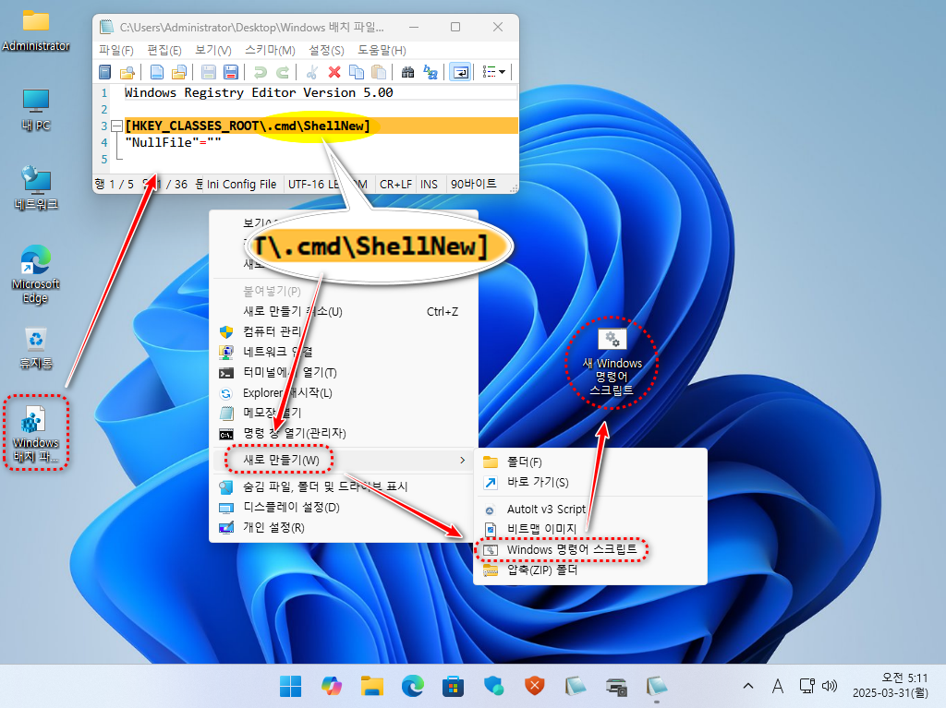Open the 파일(F) menu
Image resolution: width=946 pixels, height=708 pixels.
click(115, 50)
